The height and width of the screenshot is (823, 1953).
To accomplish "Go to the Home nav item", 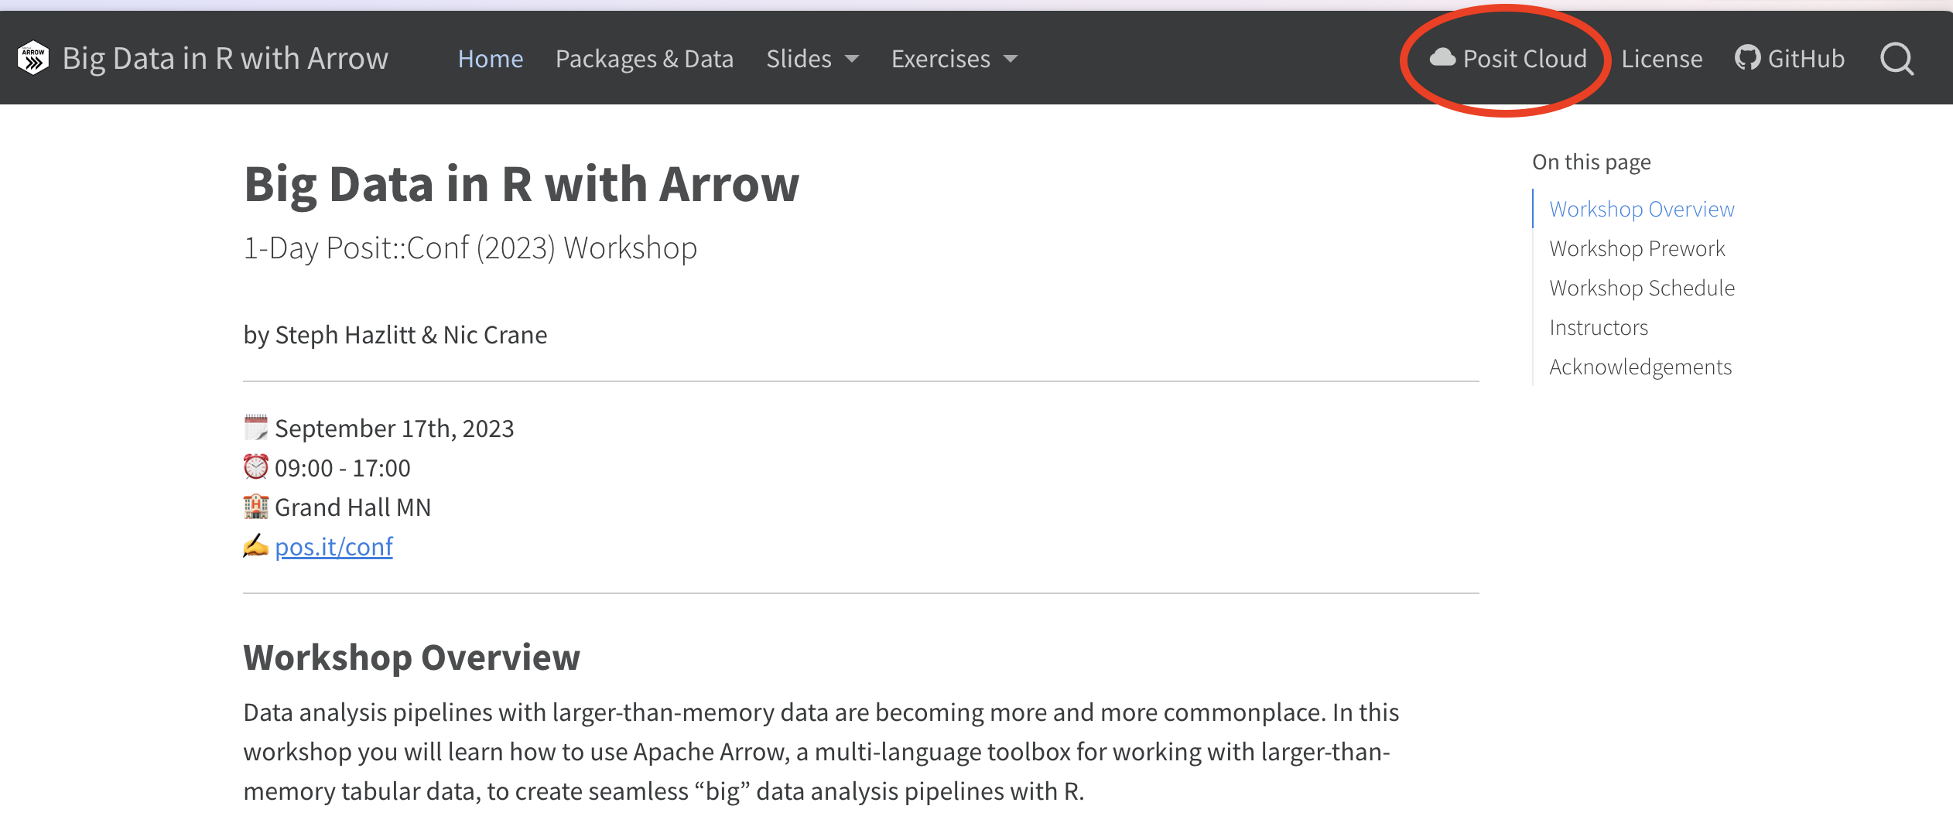I will tap(491, 59).
